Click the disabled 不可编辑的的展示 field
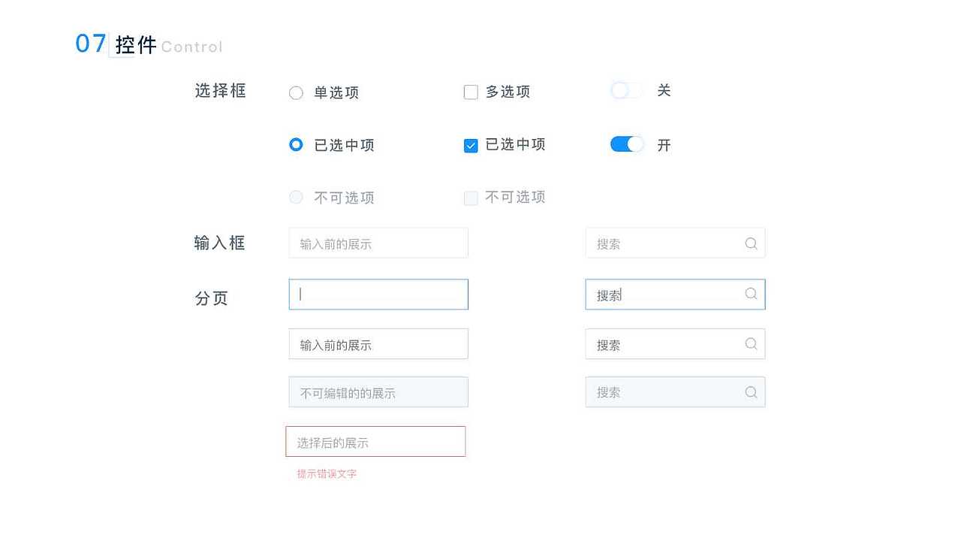 click(x=378, y=391)
